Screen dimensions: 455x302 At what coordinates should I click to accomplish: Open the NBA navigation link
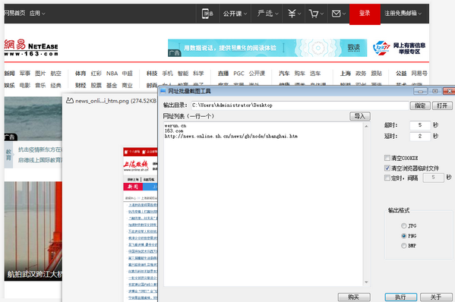(x=112, y=74)
